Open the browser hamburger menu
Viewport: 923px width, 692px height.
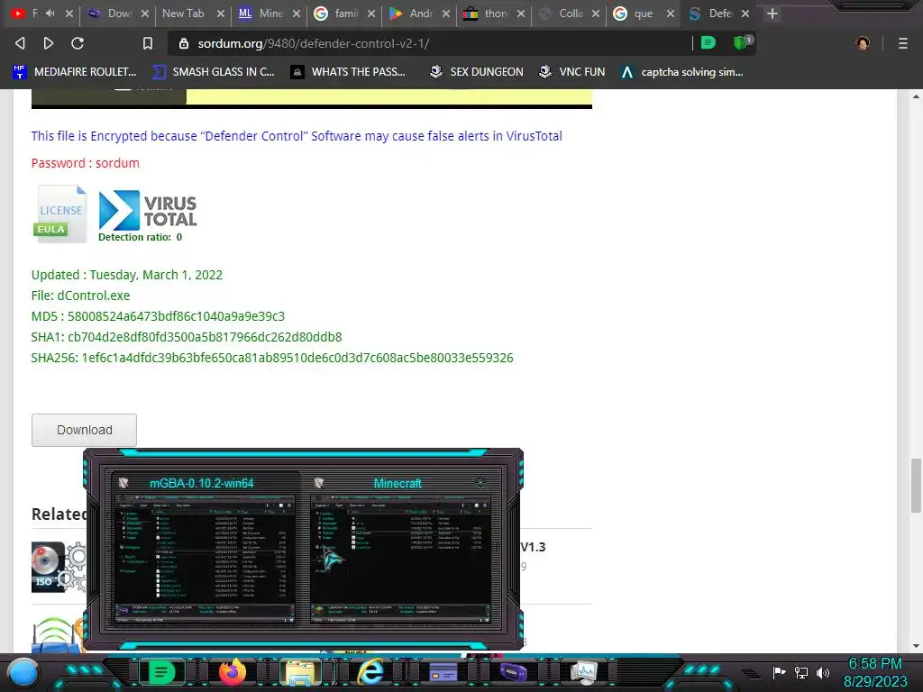tap(903, 43)
